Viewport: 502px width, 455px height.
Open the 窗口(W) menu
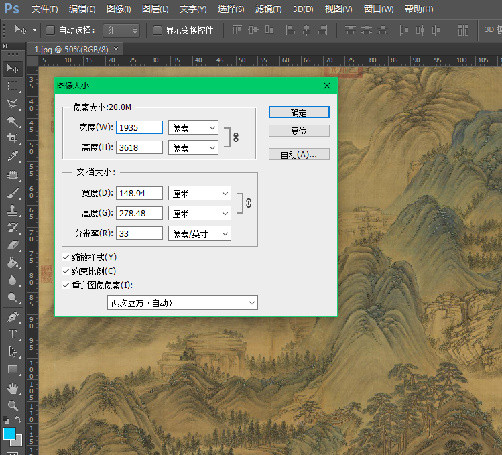point(379,9)
